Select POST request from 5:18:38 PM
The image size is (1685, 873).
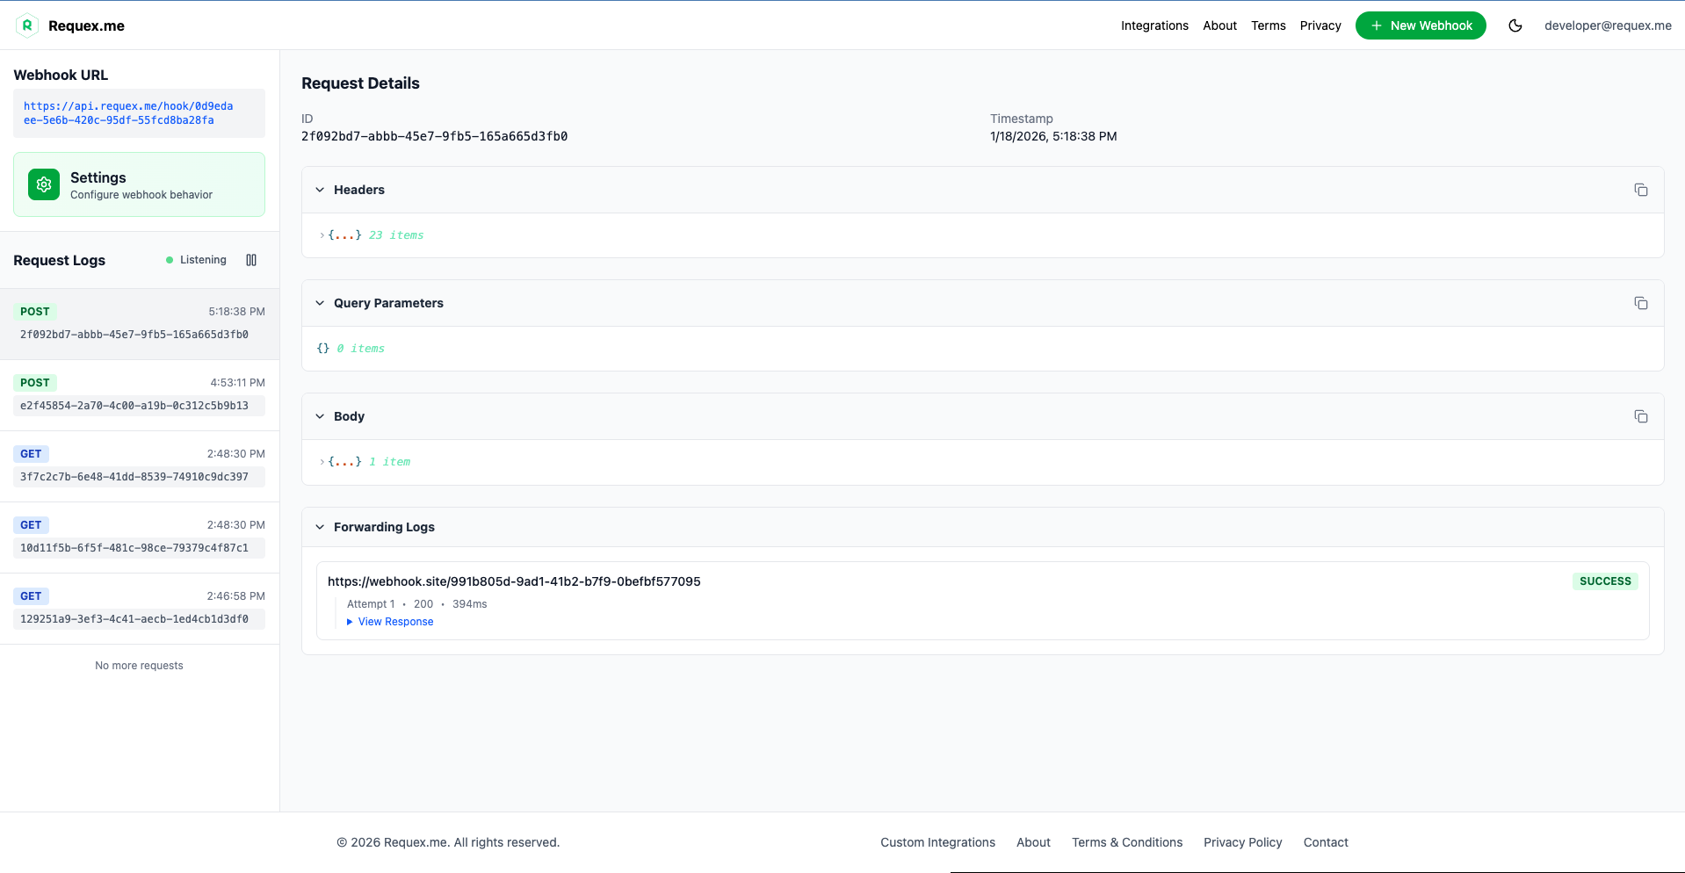click(x=140, y=323)
